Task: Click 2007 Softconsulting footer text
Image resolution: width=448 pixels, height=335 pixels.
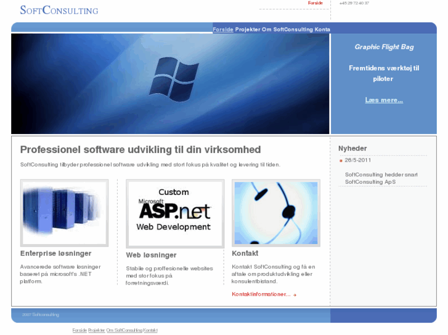Action: 41,315
